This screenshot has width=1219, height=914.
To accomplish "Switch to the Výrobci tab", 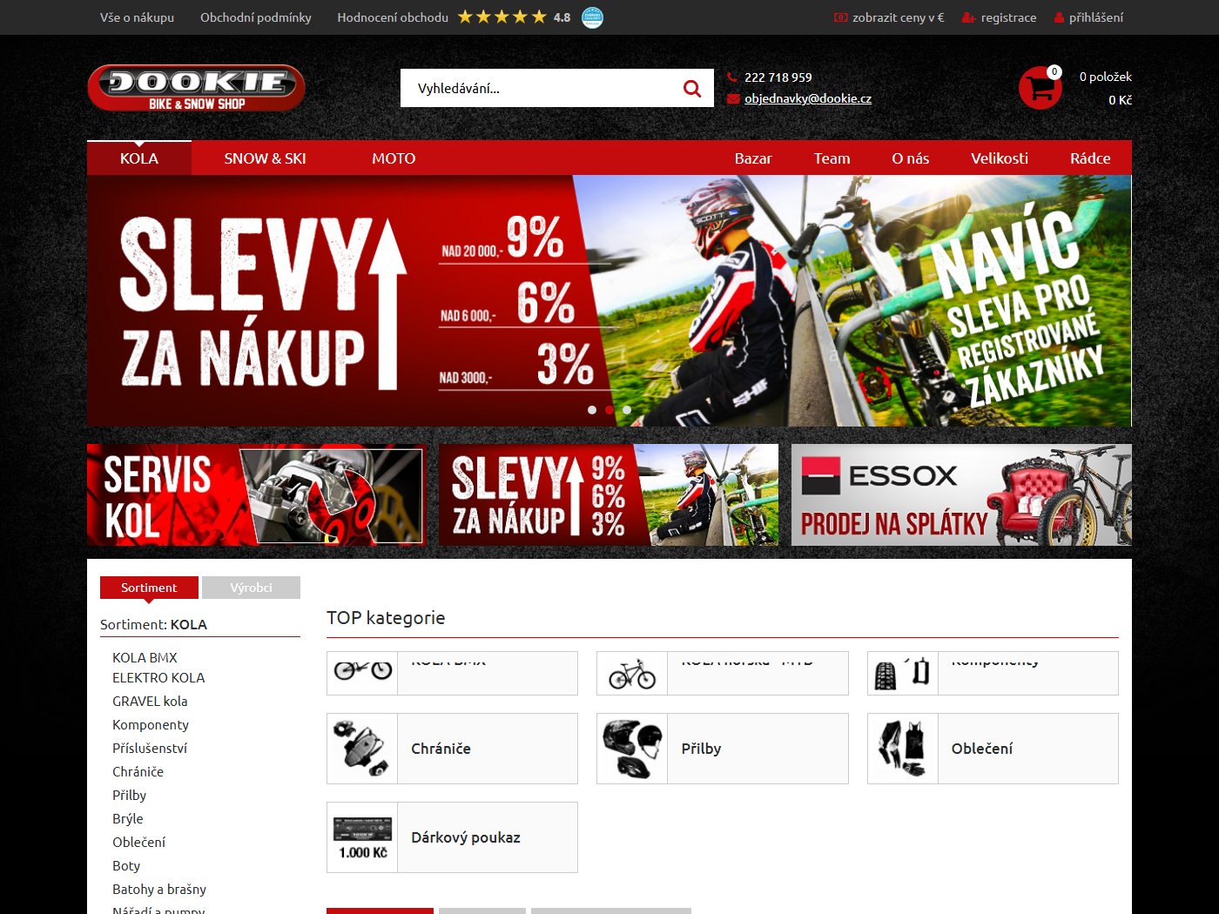I will point(251,588).
